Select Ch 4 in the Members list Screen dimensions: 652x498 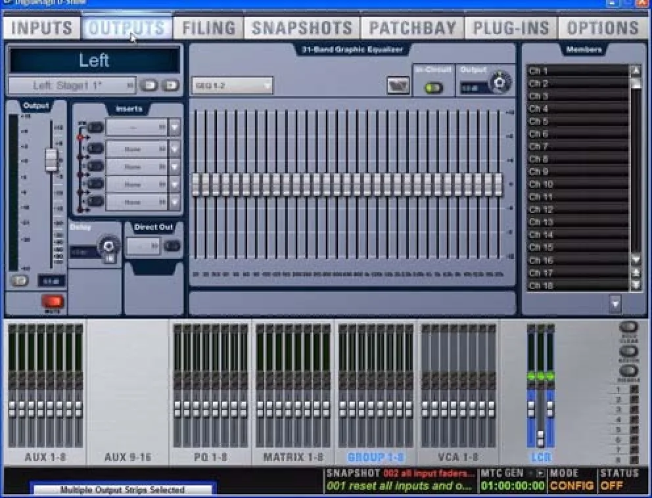[x=578, y=109]
